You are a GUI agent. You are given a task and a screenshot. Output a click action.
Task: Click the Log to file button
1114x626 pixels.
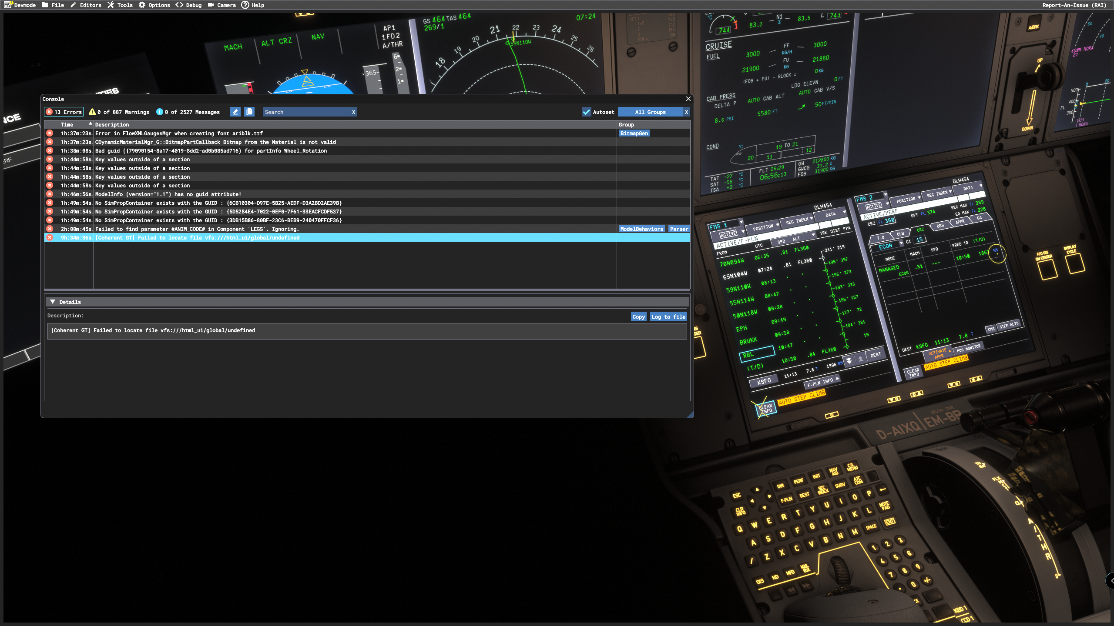click(x=668, y=316)
